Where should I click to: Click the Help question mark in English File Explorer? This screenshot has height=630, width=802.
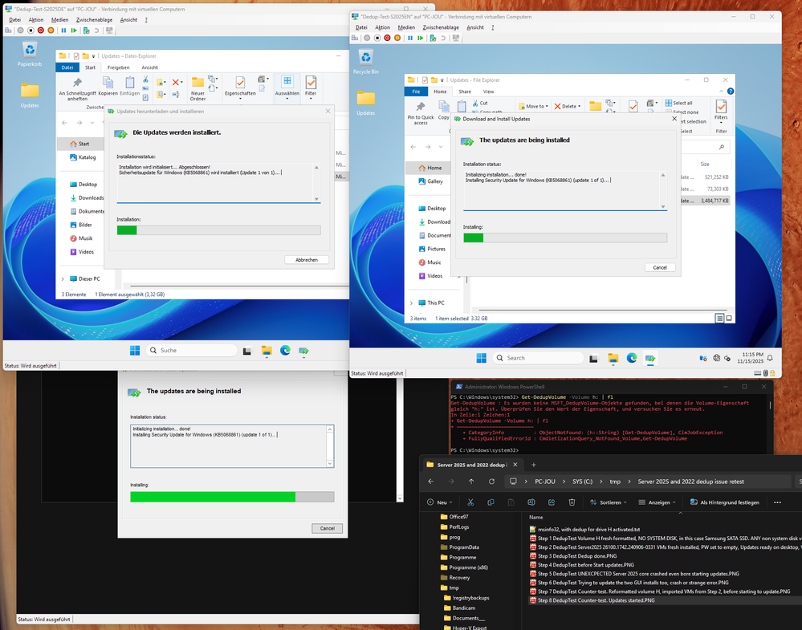pyautogui.click(x=731, y=91)
